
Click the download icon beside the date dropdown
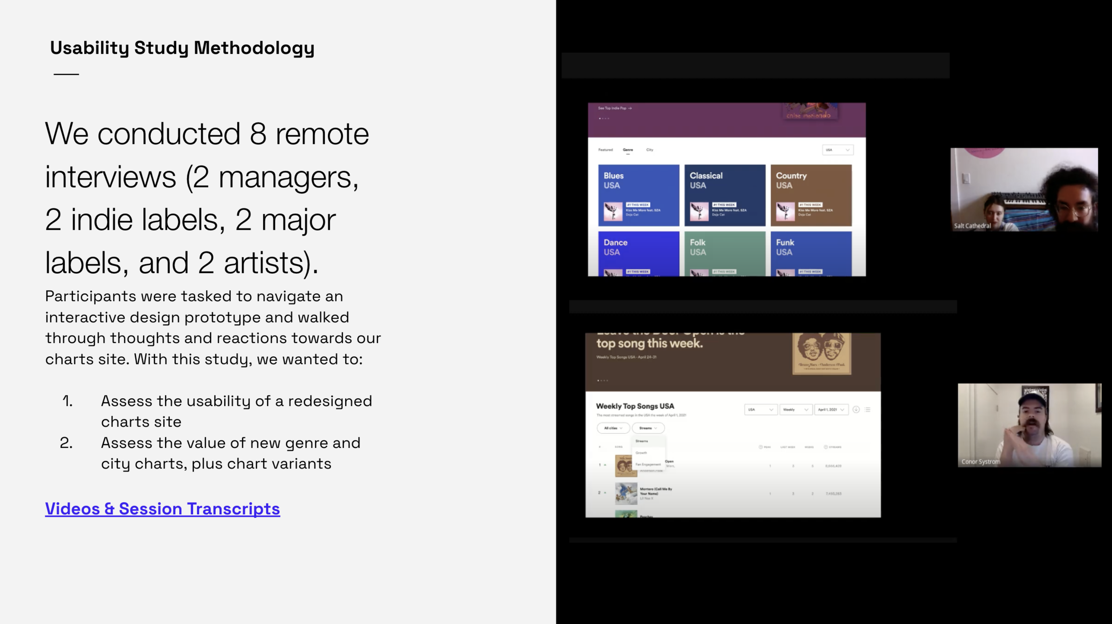pyautogui.click(x=856, y=409)
